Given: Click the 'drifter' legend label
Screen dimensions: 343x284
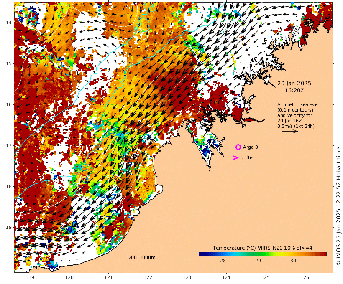Looking at the screenshot, I should tap(247, 157).
